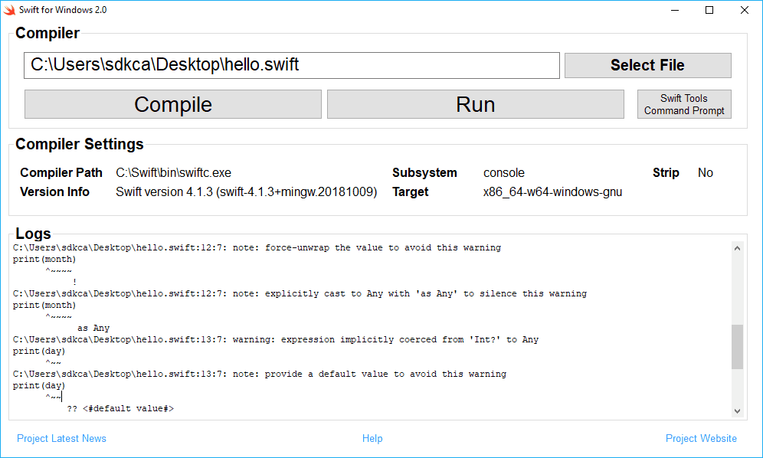Click the Swift version 4.1.3 text
763x458 pixels.
246,191
